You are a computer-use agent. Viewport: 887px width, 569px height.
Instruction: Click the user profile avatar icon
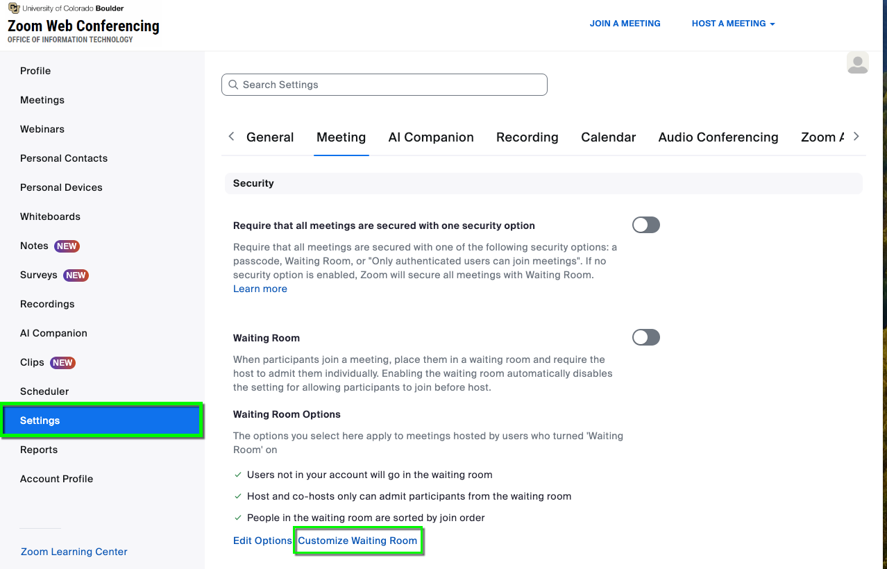(x=857, y=63)
